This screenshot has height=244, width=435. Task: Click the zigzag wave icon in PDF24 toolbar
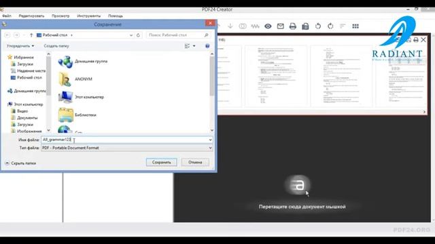[x=255, y=26]
